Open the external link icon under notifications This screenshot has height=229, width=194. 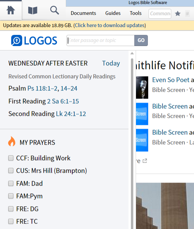tap(145, 161)
